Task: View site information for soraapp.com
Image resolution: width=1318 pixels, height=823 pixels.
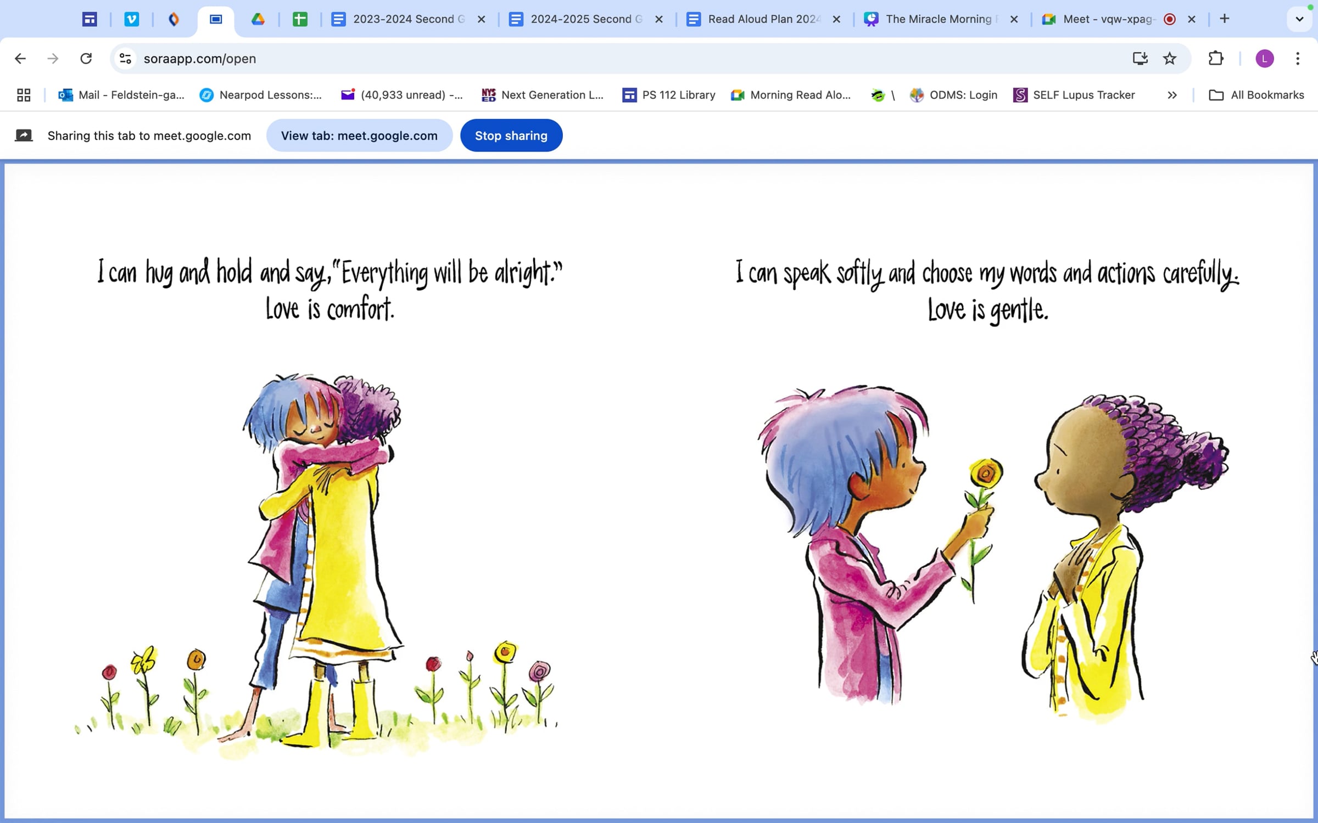Action: pyautogui.click(x=126, y=59)
